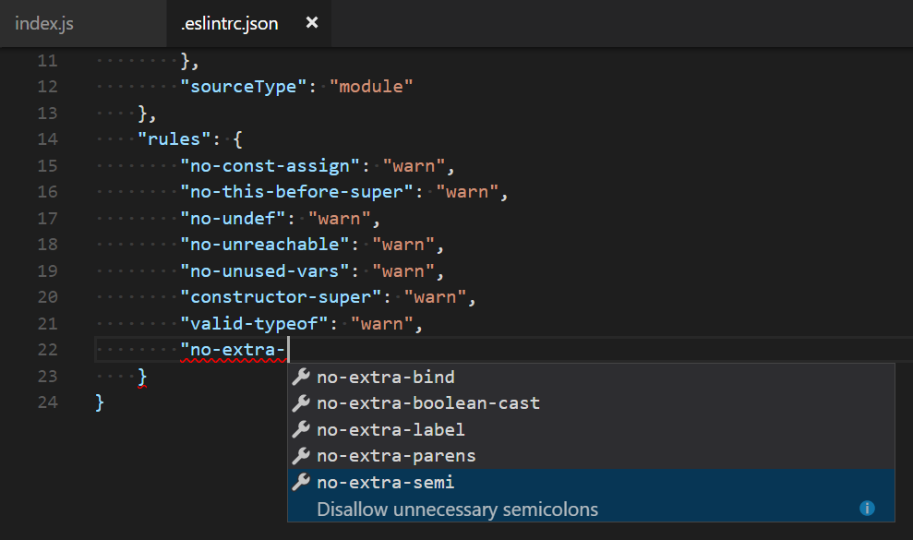
Task: Switch to the index.js tab
Action: 43,23
